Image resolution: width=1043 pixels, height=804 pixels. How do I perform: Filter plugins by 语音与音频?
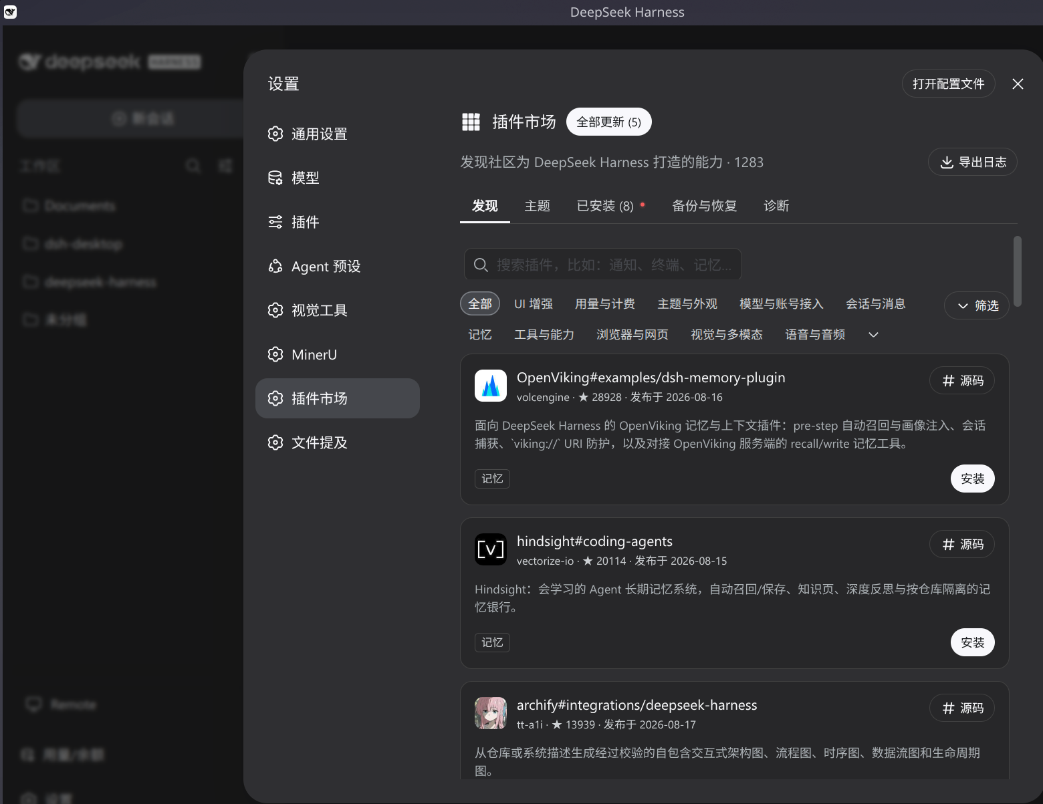tap(815, 334)
